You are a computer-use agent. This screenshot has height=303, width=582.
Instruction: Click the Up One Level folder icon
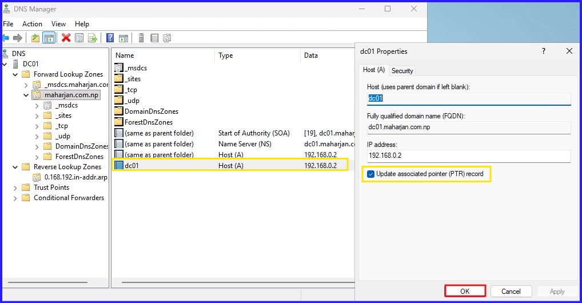[35, 38]
